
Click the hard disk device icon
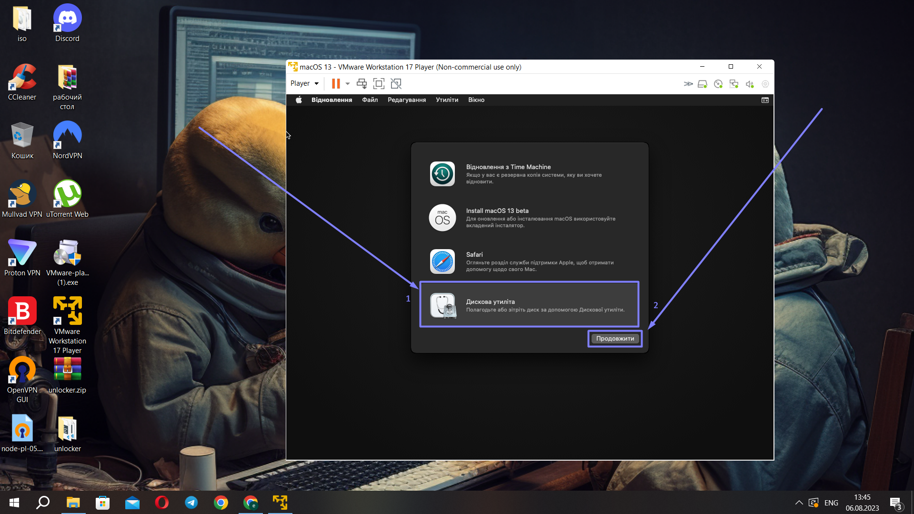(x=703, y=84)
